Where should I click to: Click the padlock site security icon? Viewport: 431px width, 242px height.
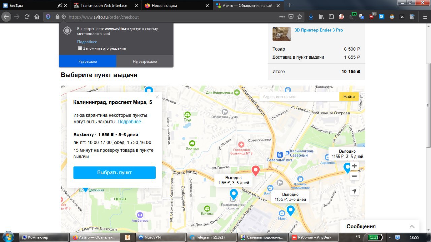coord(57,17)
